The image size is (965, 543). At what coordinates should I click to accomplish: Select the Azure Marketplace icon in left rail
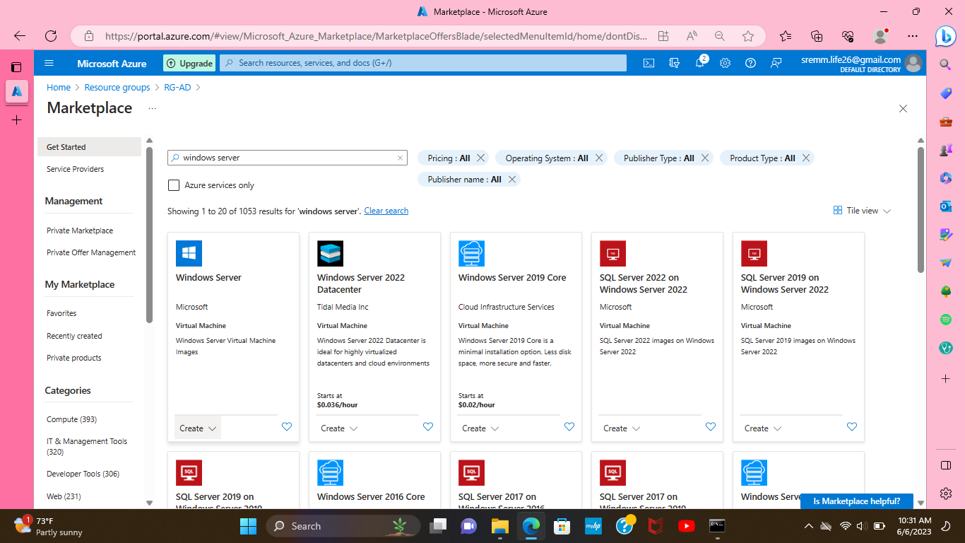click(x=17, y=90)
